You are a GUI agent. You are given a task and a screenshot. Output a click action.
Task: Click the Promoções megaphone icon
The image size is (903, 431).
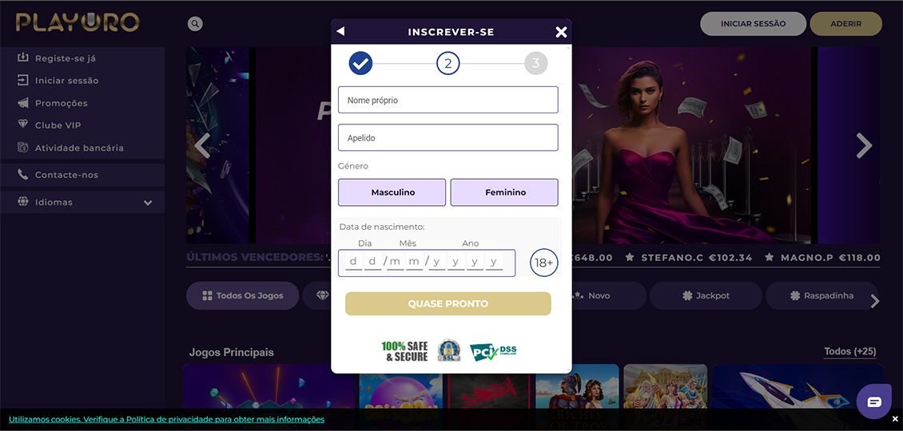pos(23,102)
